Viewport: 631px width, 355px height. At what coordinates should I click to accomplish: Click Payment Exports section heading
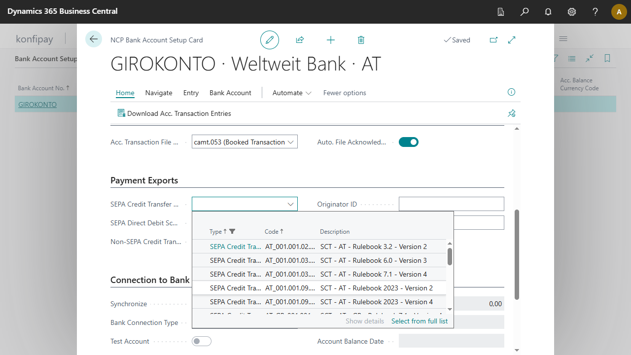coord(144,180)
